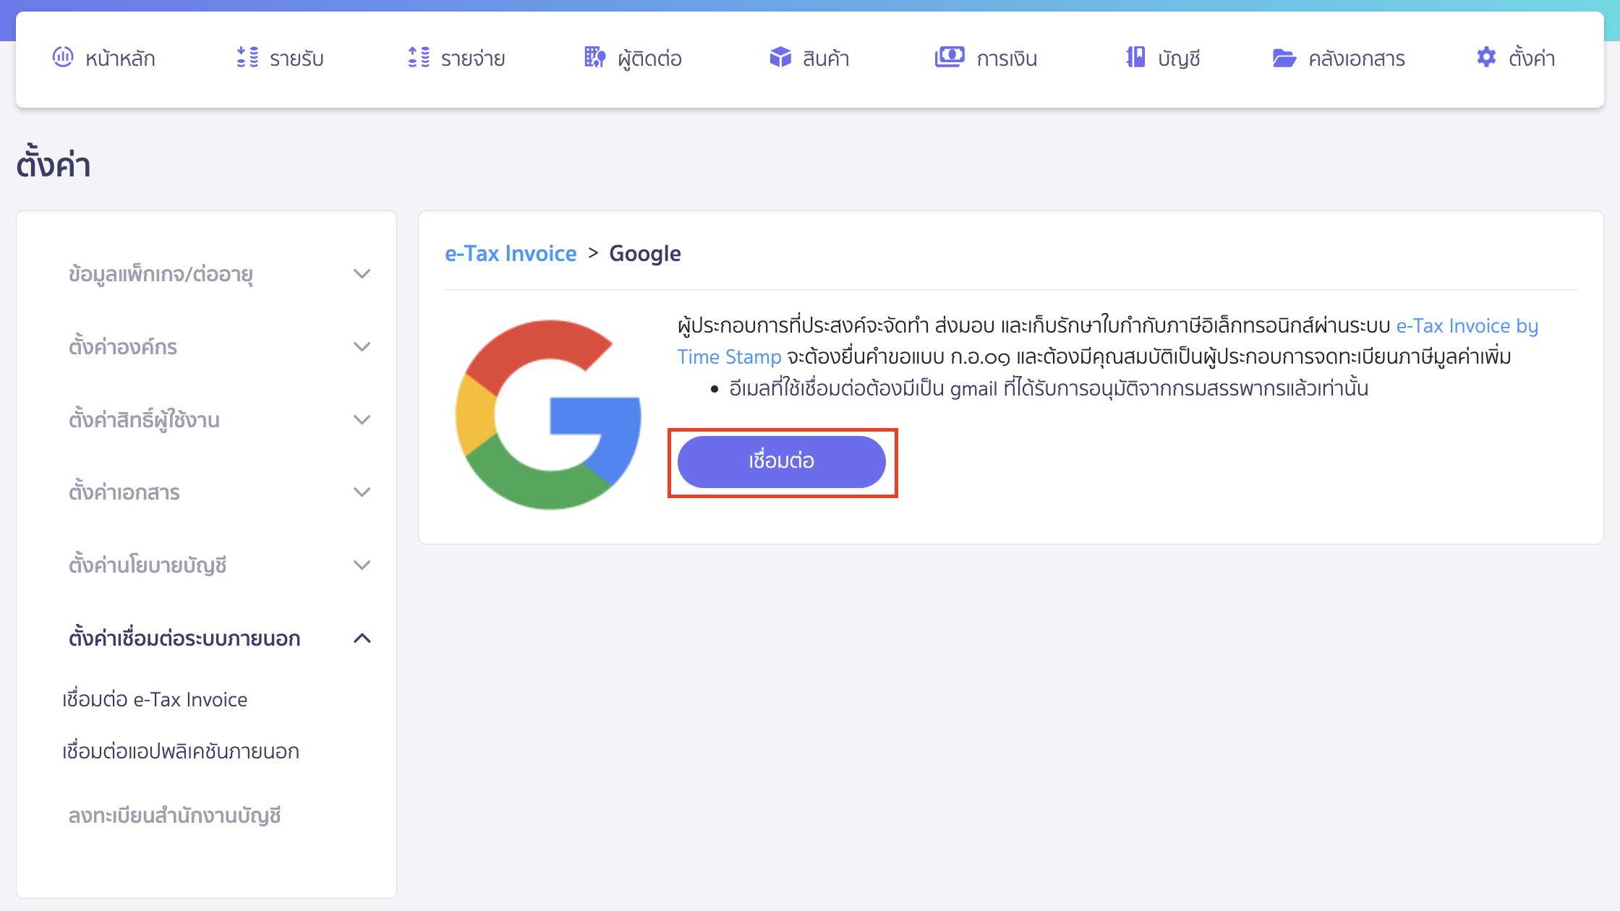Click the income (รายรับ) icon
1620x911 pixels.
pos(247,57)
